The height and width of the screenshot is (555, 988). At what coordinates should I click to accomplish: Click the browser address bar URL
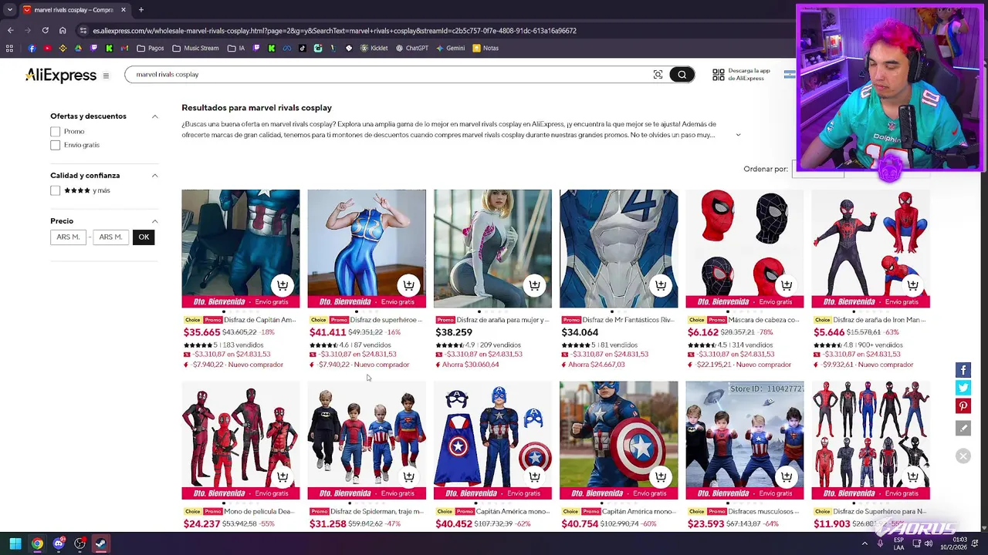click(x=334, y=31)
